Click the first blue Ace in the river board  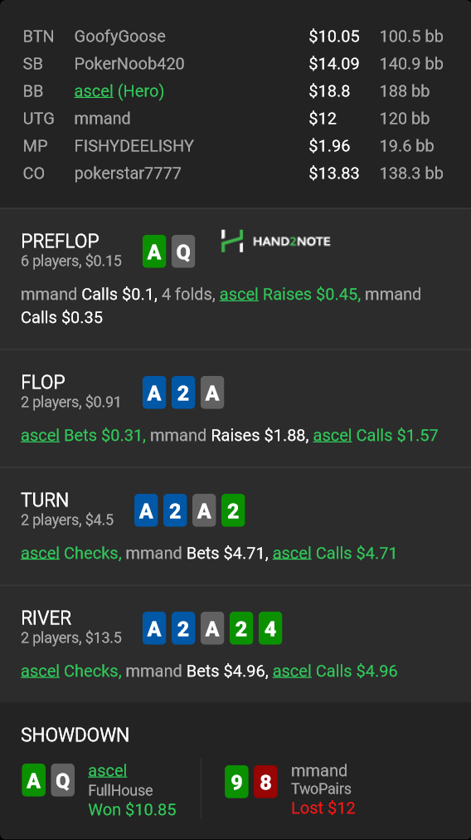154,628
